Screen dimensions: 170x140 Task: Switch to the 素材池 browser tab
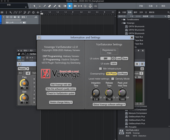click(152, 12)
